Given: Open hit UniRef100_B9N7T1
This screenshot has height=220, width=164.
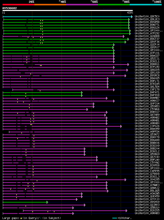Looking at the screenshot, I should [x=147, y=25].
